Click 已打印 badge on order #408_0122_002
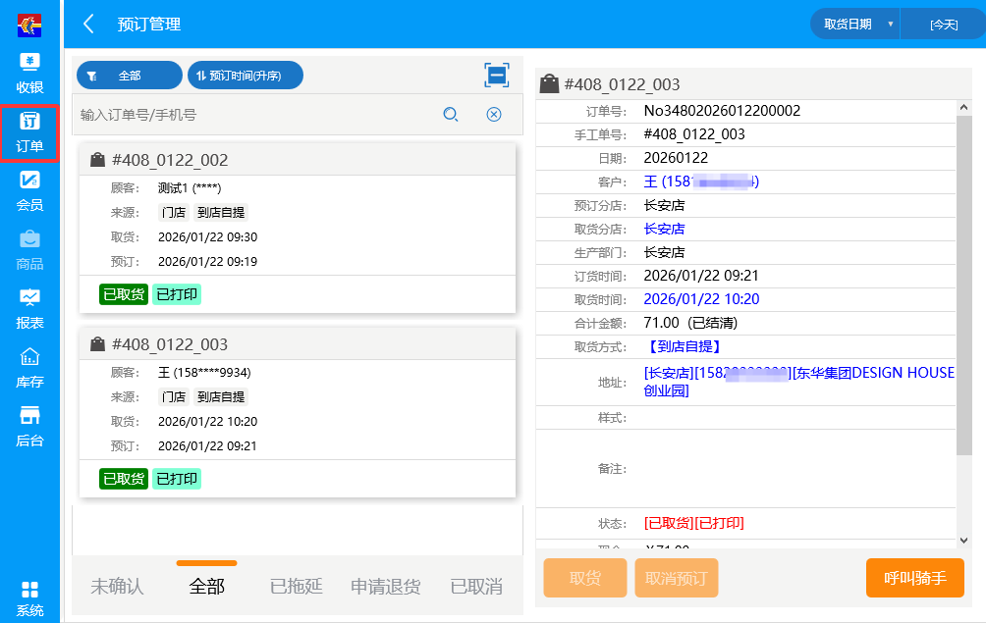Image resolution: width=986 pixels, height=623 pixels. pos(177,294)
